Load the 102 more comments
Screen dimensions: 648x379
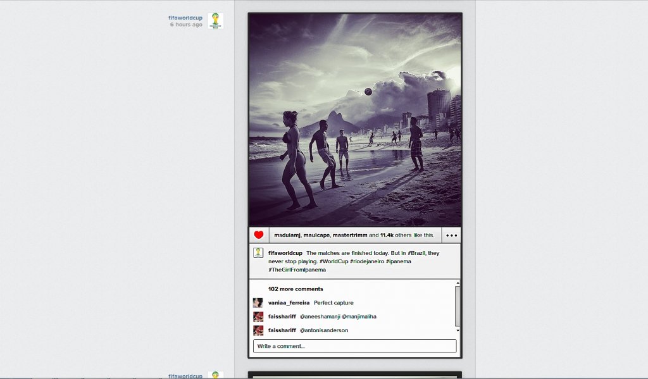coord(296,289)
